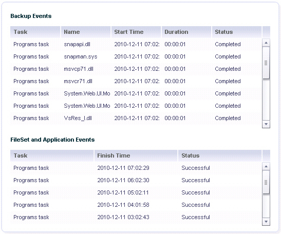281x234 pixels.
Task: Click the FileSet Events scrollbar thumb
Action: (266, 182)
